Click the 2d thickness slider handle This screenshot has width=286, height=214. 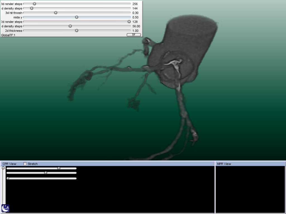click(x=77, y=31)
